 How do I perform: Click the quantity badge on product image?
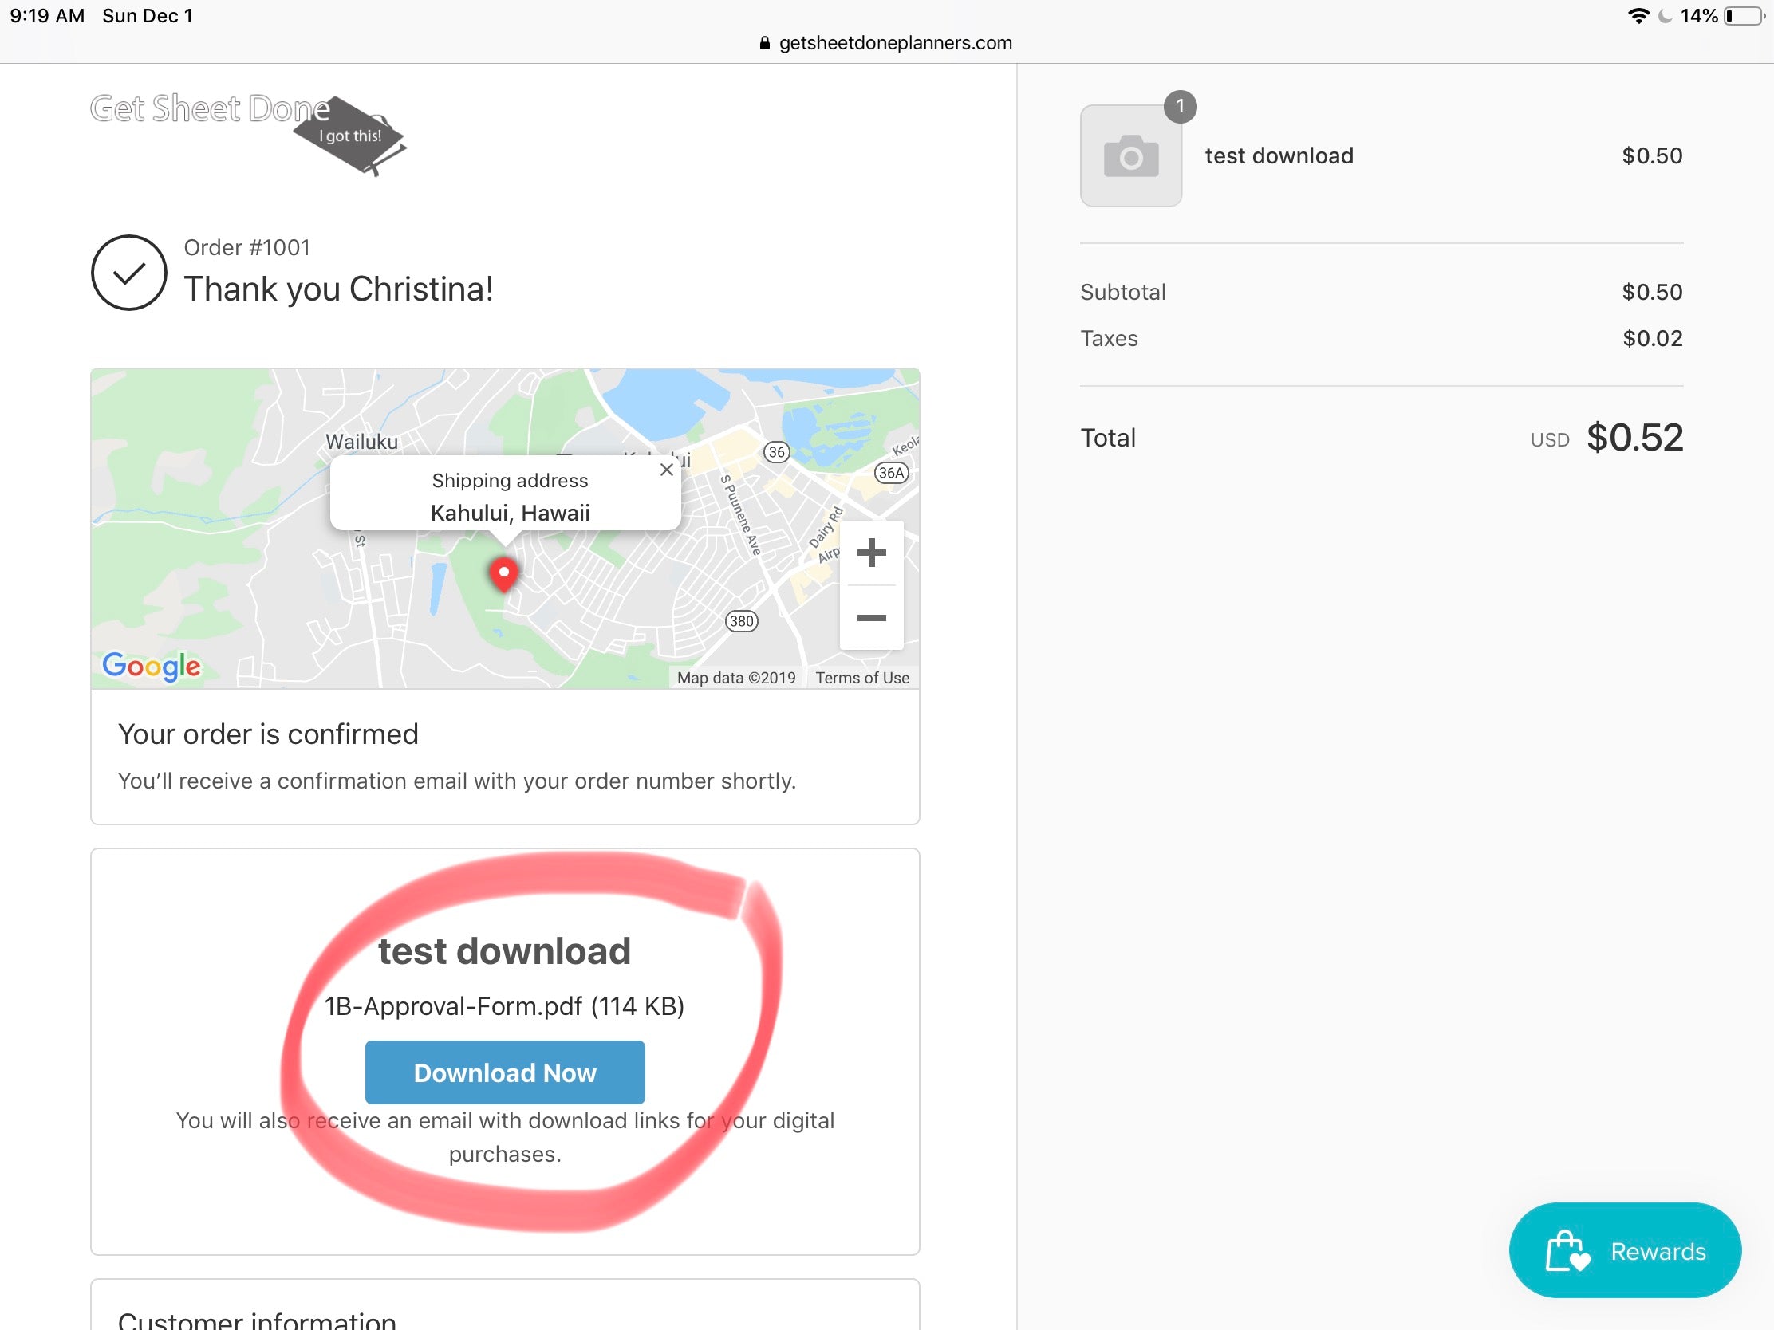(x=1180, y=107)
